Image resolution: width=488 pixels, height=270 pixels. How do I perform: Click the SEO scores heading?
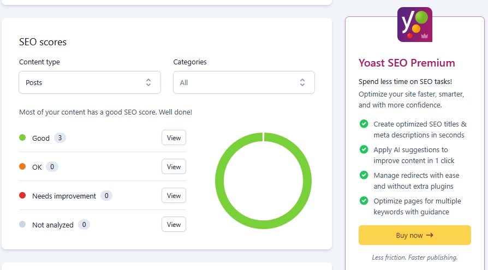pos(43,41)
